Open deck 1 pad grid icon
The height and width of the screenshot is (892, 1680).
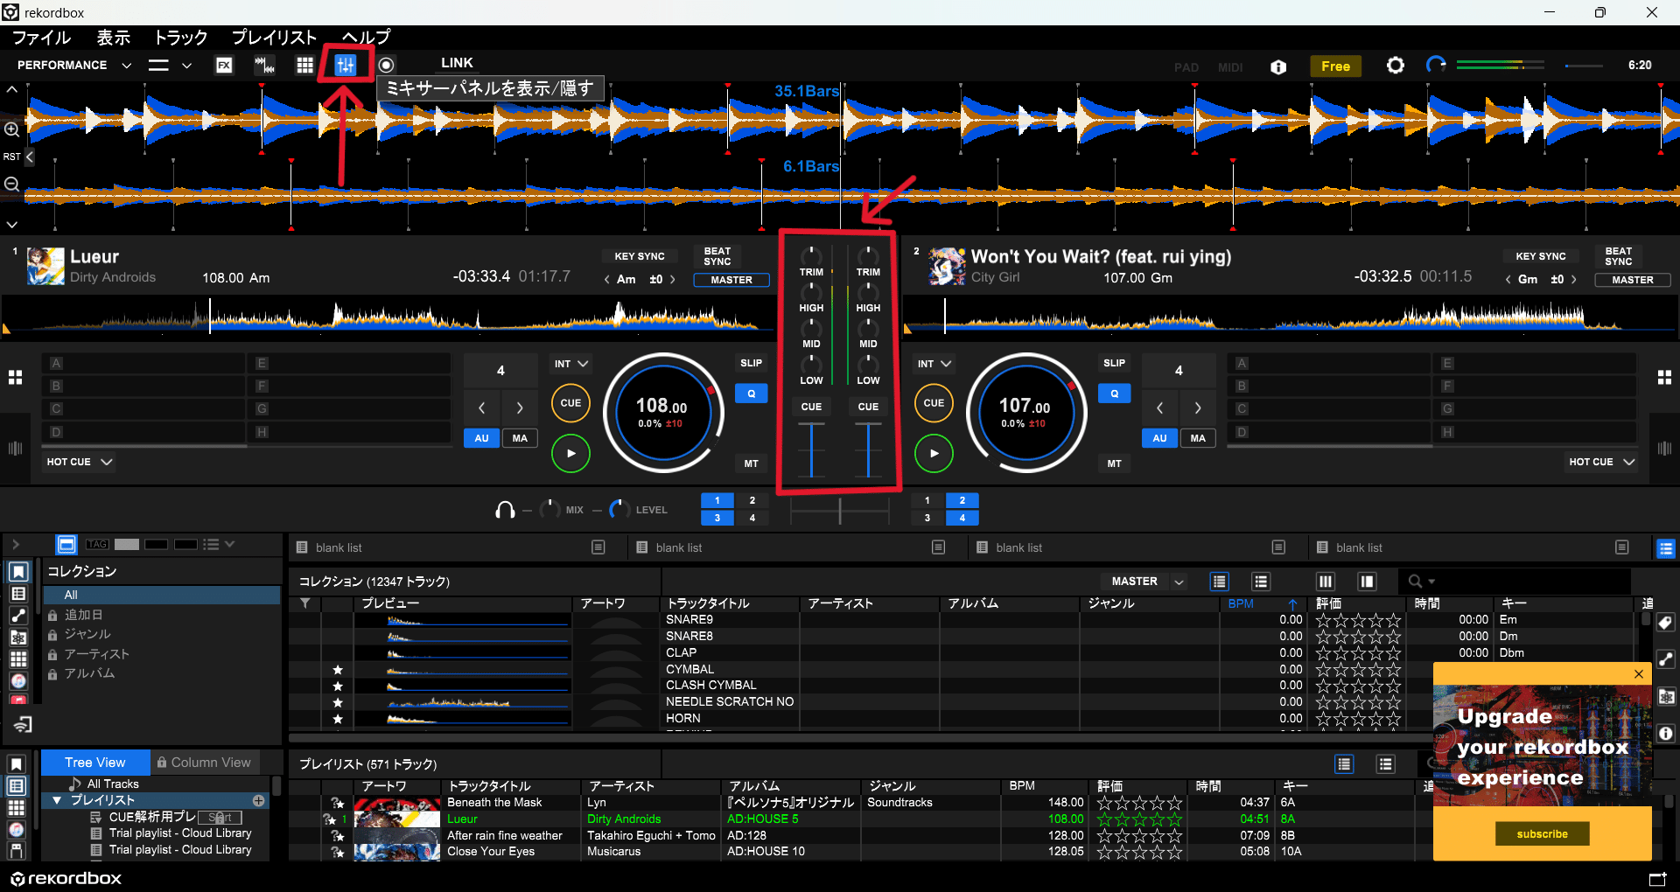[x=15, y=377]
